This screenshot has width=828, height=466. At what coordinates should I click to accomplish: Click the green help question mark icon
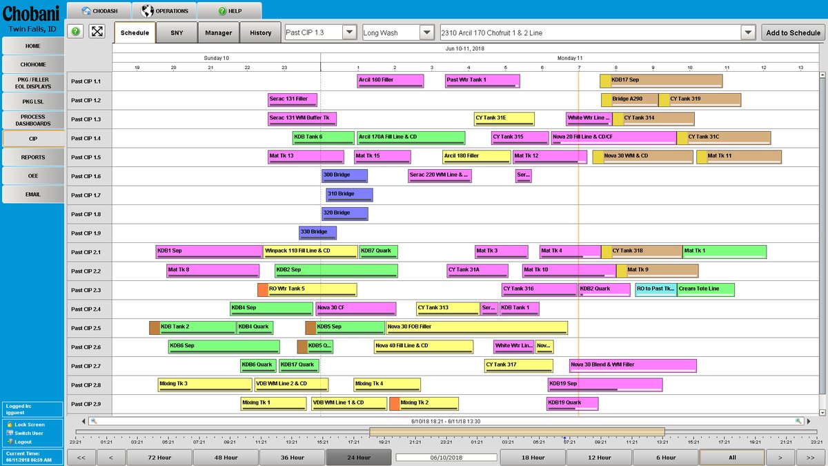click(76, 32)
